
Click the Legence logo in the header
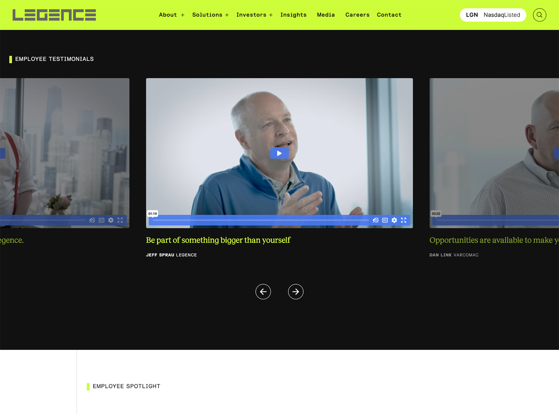coord(55,15)
